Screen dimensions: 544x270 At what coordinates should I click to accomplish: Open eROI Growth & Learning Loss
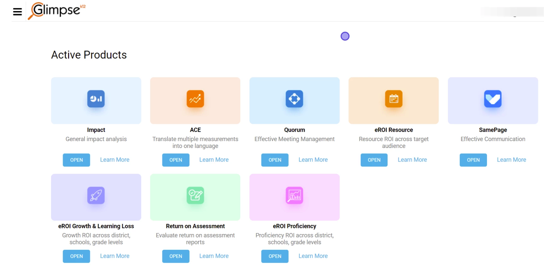click(x=76, y=256)
